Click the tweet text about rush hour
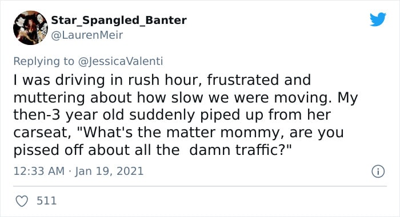Screen dimensions: 400x217 pos(186,115)
